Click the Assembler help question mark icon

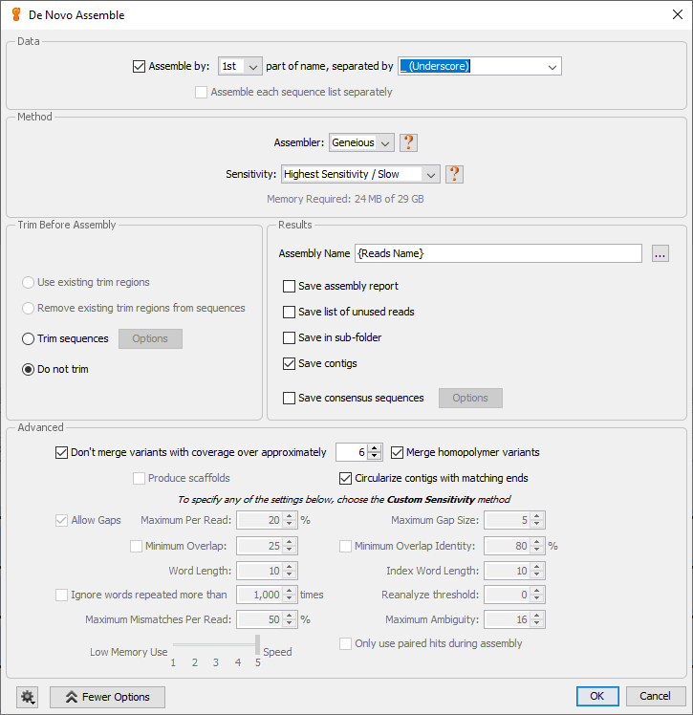pyautogui.click(x=408, y=142)
